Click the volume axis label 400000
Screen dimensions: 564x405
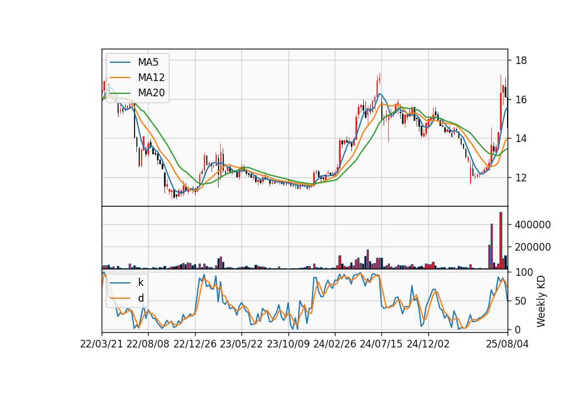coord(533,225)
